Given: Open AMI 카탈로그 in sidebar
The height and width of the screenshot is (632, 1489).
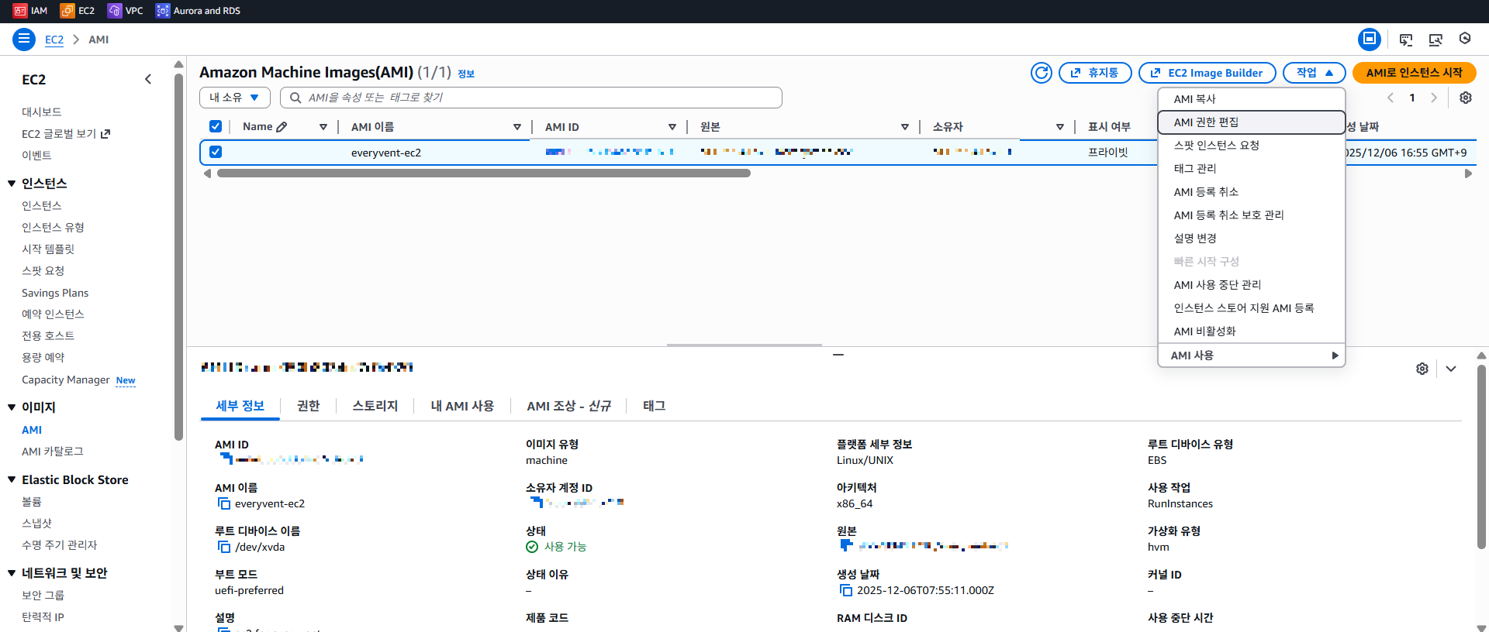Looking at the screenshot, I should coord(53,452).
